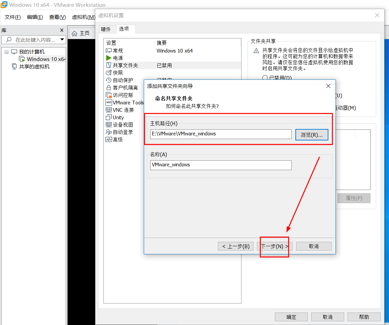Image resolution: width=389 pixels, height=325 pixels.
Task: Open the 虚拟机(M) menu
Action: pos(84,17)
